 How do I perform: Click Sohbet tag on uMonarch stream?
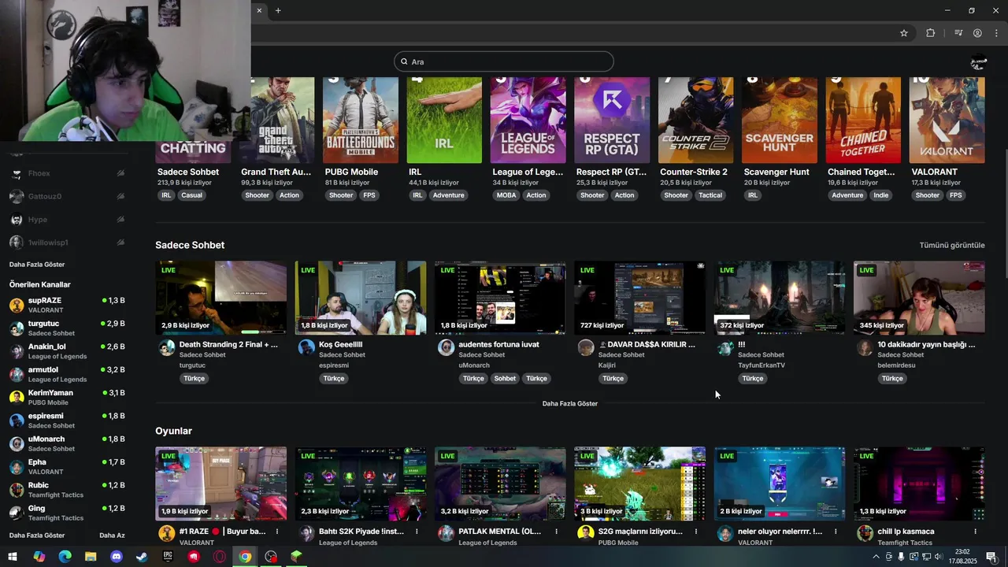[x=505, y=378]
